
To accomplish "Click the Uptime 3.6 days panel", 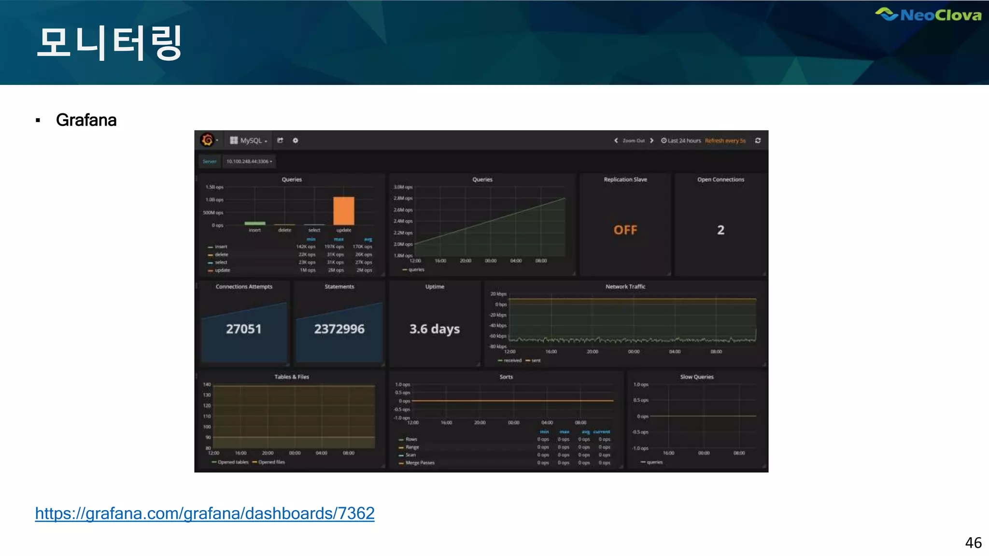I will coord(434,329).
